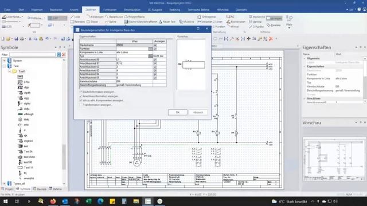Open Firefox from the taskbar
367x206 pixels.
tap(53, 201)
